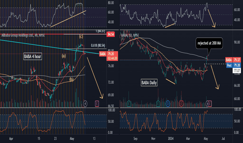Viewport: 243px width, 143px height.
Task: Click 'Mar' on the daily time axis
Action: tap(188, 139)
